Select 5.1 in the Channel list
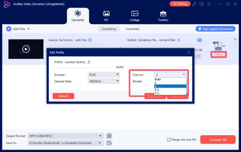Image resolution: width=241 pixels, height=152 pixels. pos(170,90)
